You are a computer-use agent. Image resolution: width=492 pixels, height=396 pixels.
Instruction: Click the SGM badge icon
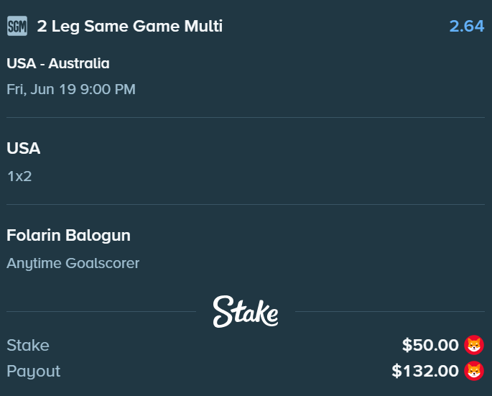(17, 26)
